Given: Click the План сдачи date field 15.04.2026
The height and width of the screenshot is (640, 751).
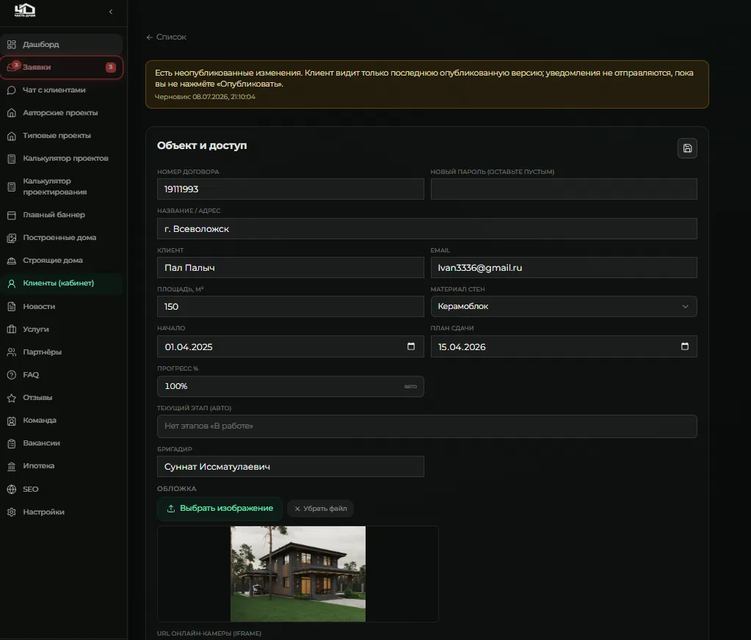Looking at the screenshot, I should pyautogui.click(x=564, y=346).
